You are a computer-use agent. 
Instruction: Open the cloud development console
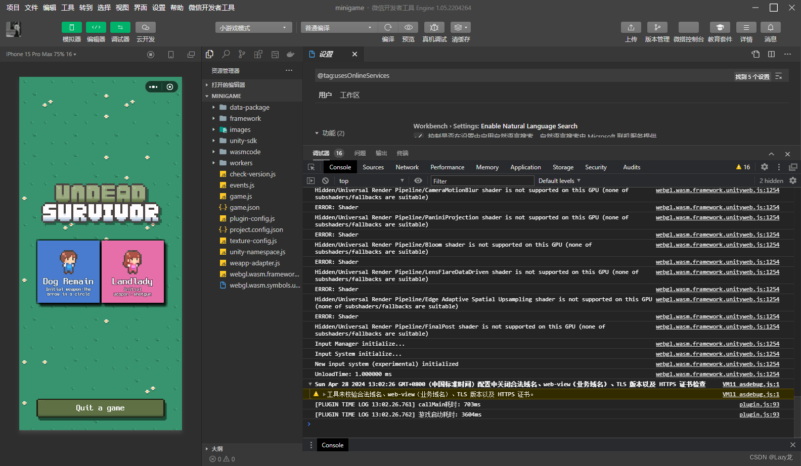(146, 27)
